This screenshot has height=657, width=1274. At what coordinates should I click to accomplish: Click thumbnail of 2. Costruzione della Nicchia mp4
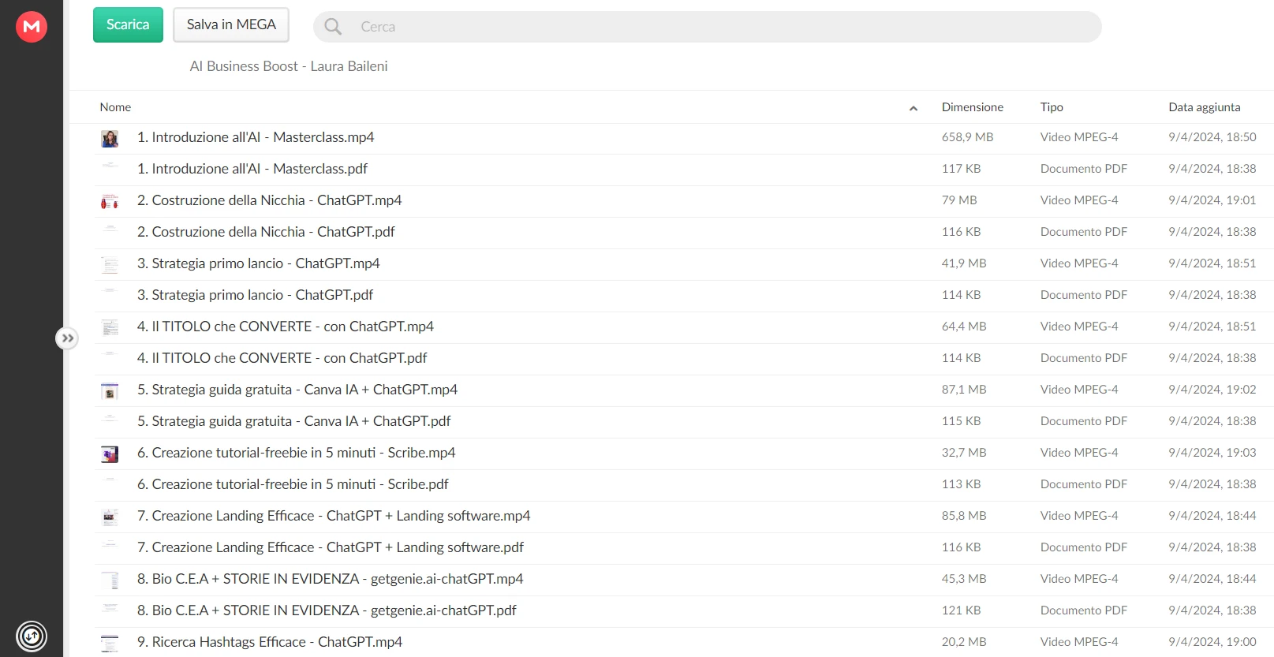110,202
